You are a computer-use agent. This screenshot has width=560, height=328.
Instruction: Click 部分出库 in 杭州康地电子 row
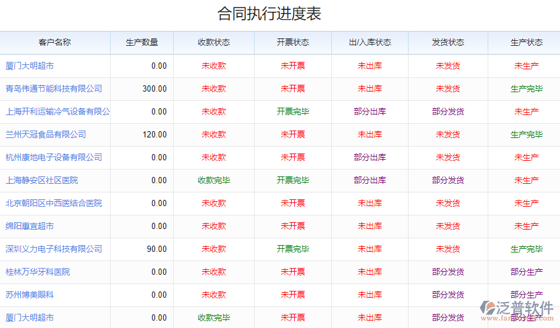[370, 157]
